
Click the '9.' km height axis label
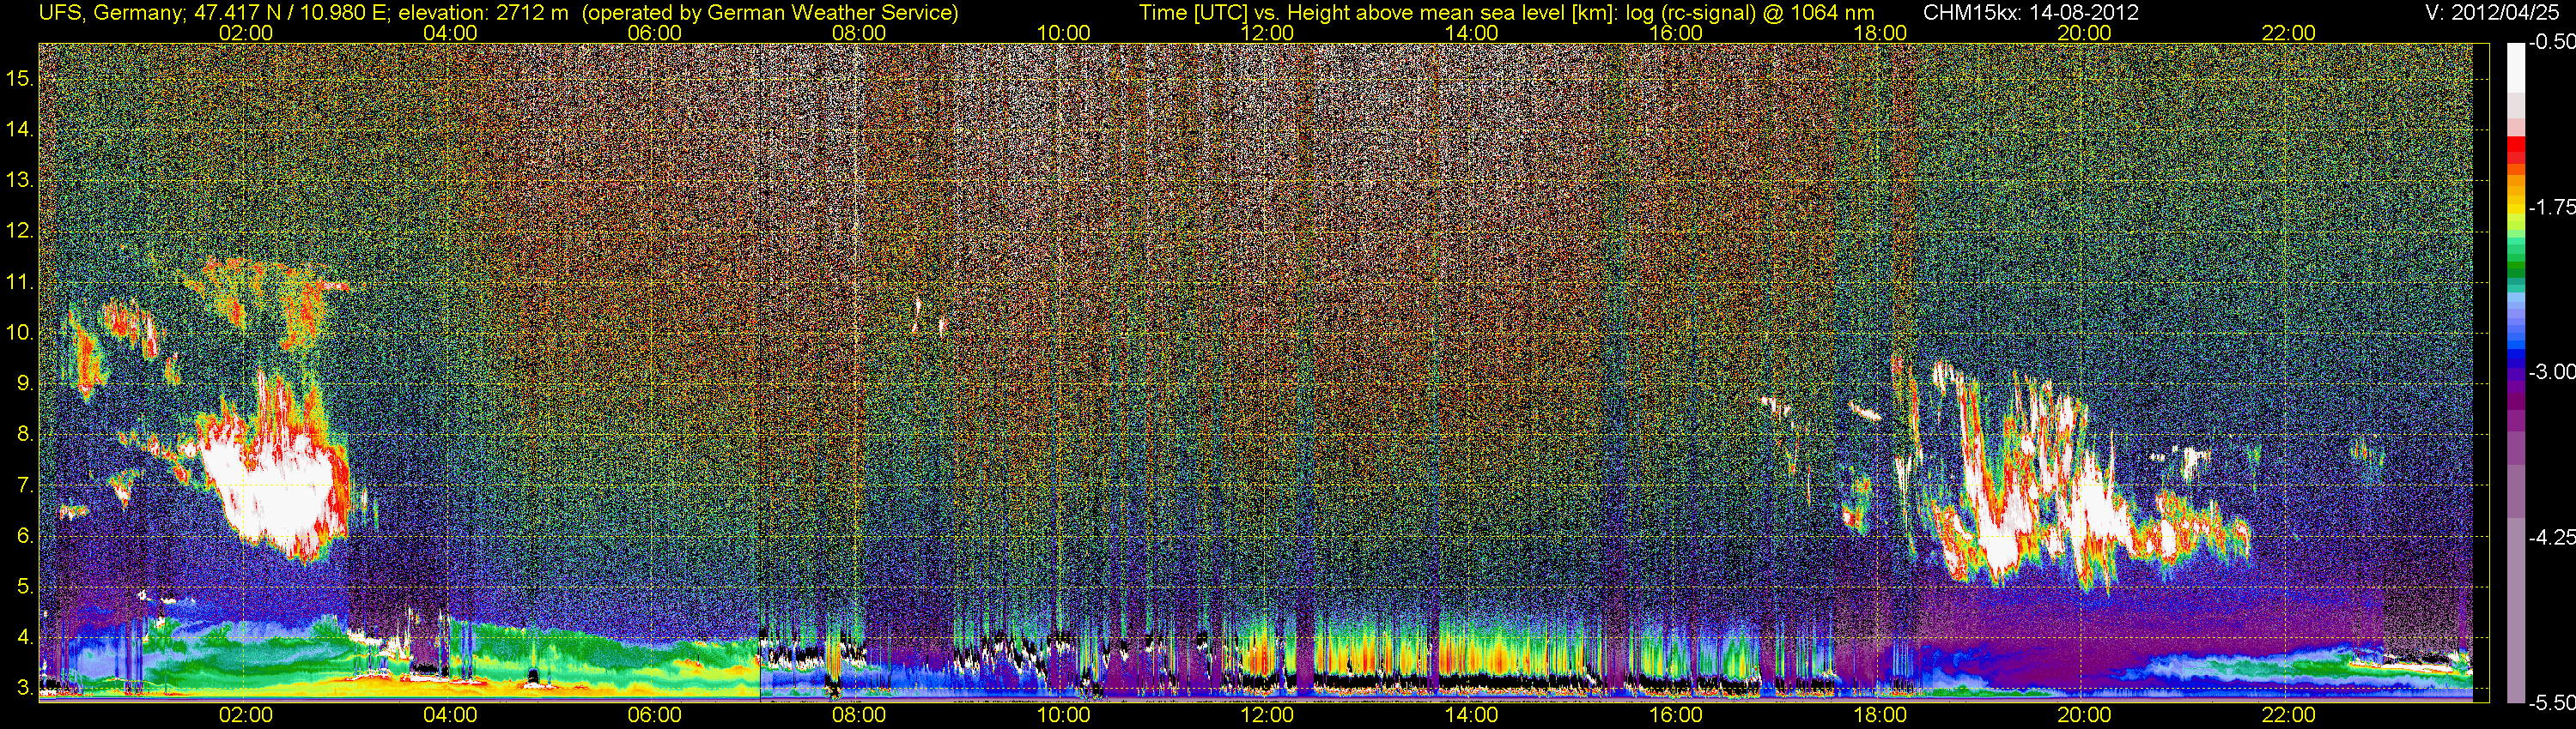pyautogui.click(x=24, y=383)
